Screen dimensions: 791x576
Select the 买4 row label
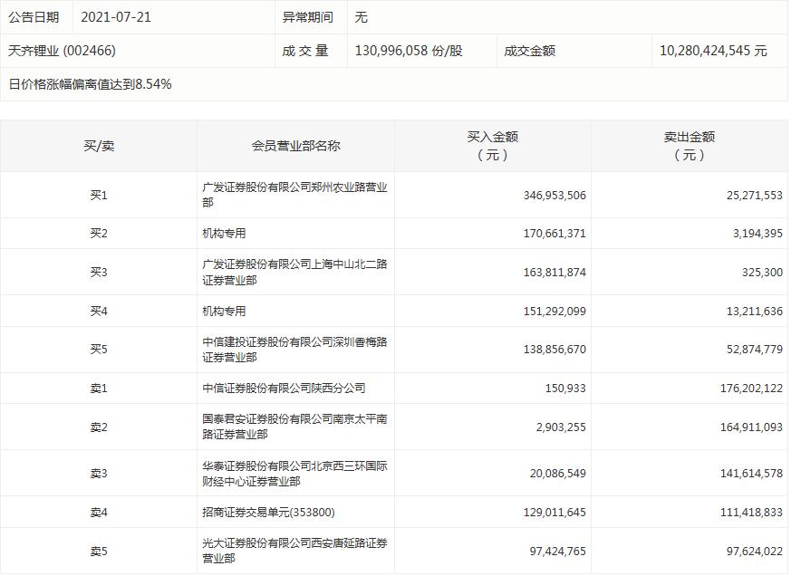tap(99, 312)
